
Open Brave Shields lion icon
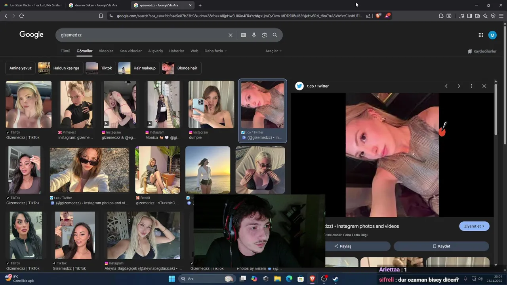[378, 16]
